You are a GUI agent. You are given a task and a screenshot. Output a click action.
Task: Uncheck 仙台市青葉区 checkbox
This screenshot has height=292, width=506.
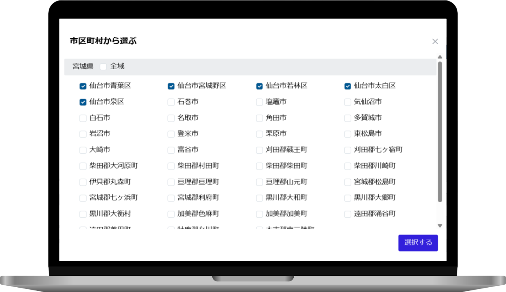coord(83,86)
